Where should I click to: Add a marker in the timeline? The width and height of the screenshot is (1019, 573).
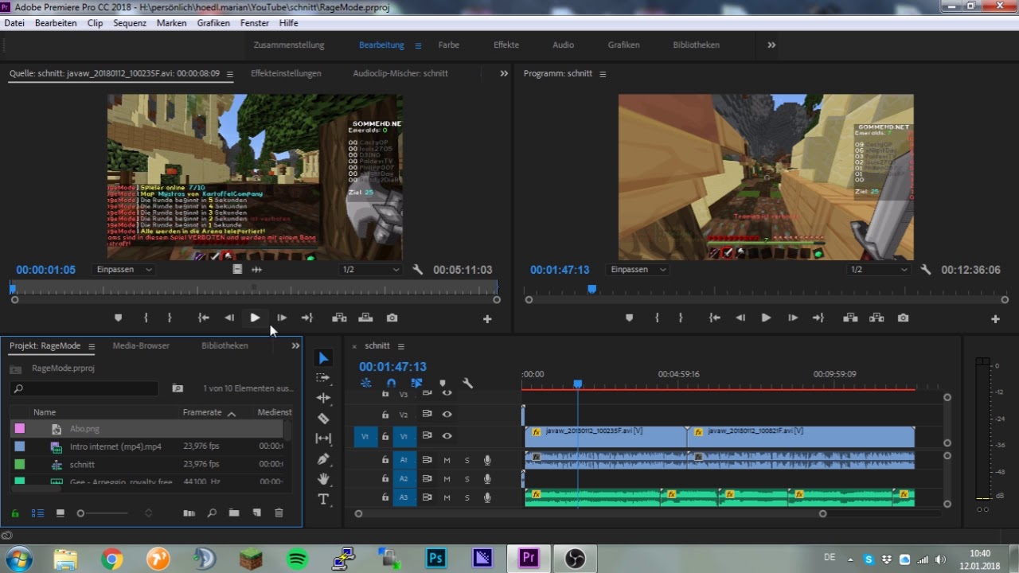pyautogui.click(x=443, y=383)
